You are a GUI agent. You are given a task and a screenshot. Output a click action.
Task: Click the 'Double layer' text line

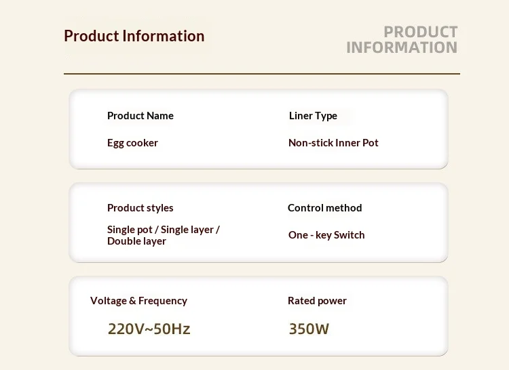[x=136, y=241]
